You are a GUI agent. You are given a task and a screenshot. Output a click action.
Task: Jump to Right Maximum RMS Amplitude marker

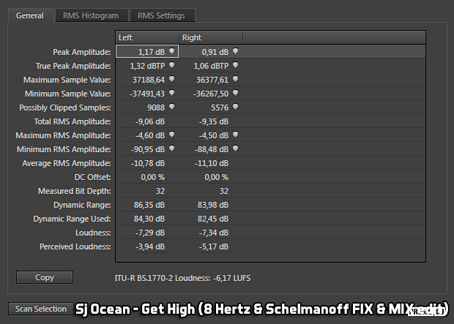point(235,135)
